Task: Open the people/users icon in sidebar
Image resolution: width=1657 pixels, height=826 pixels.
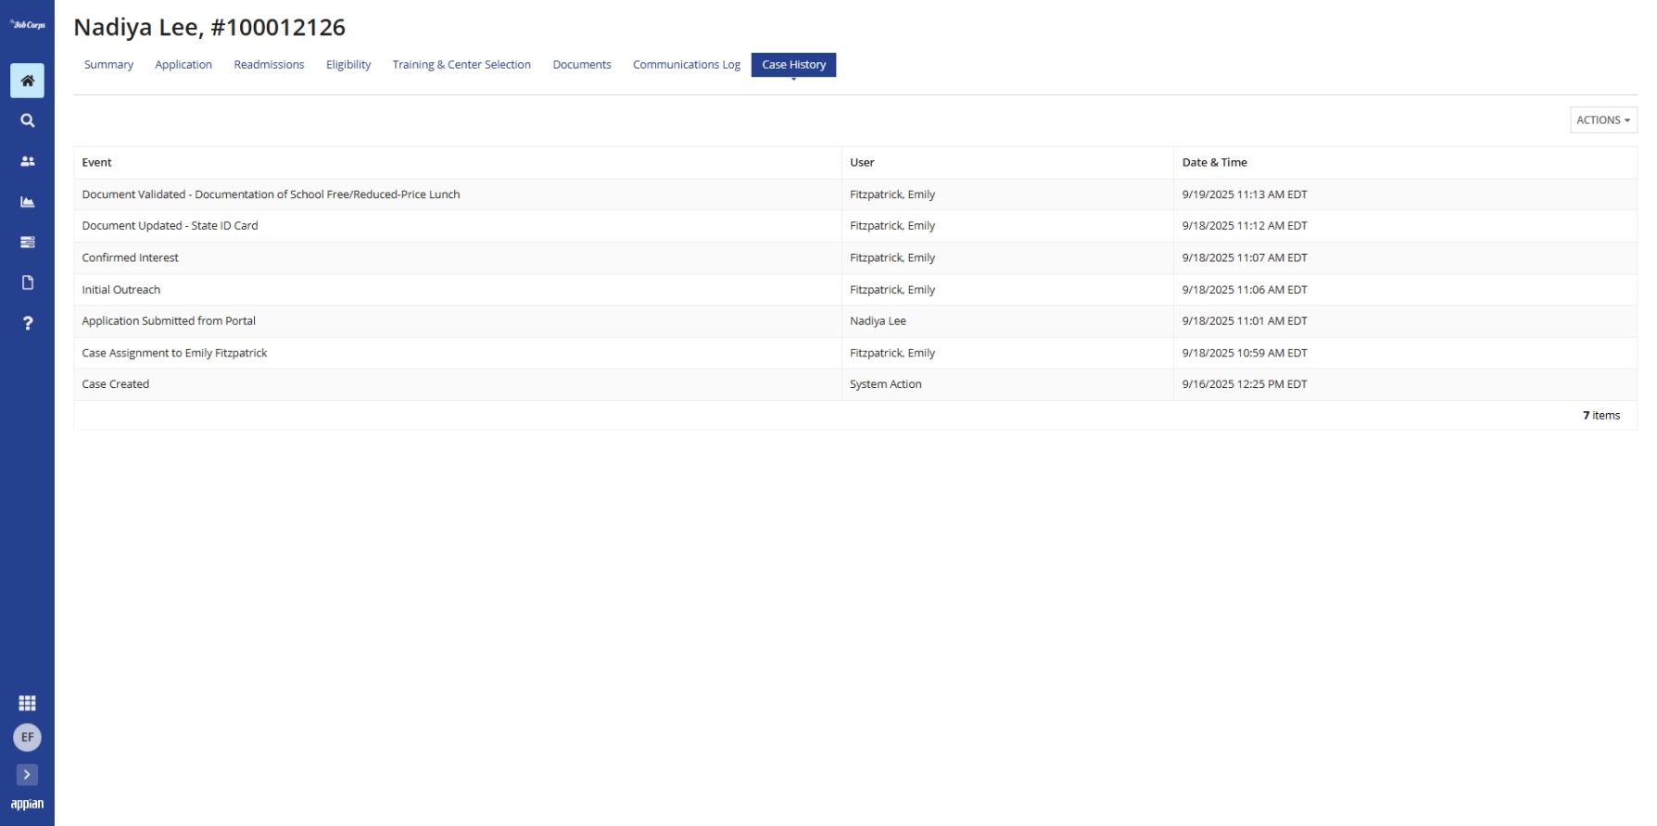Action: [27, 161]
